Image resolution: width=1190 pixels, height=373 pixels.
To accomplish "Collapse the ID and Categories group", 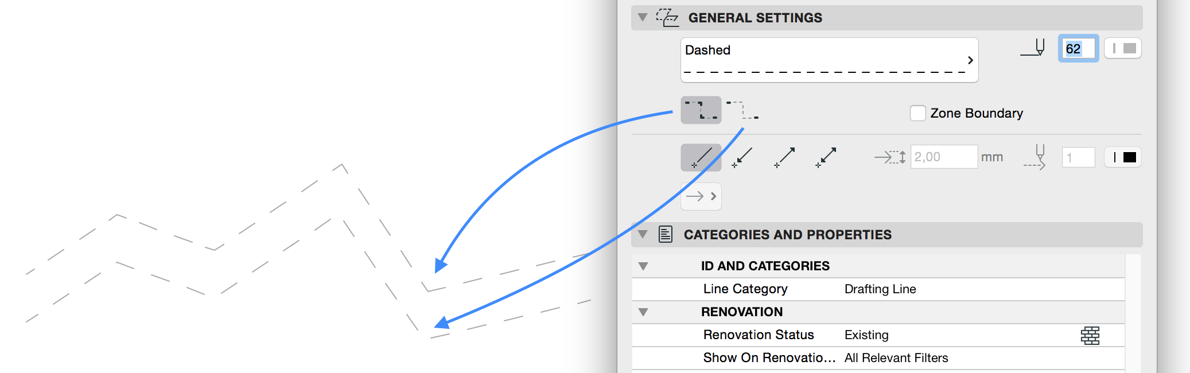I will pyautogui.click(x=643, y=266).
